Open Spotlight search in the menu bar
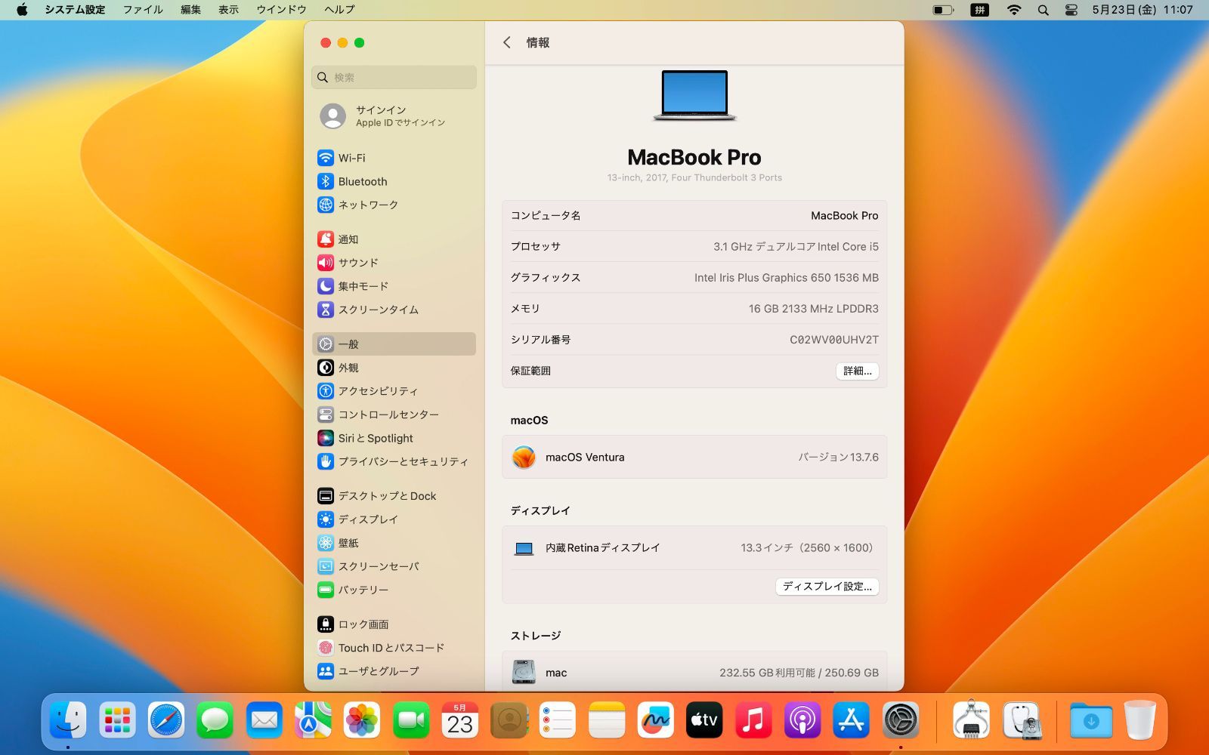Viewport: 1209px width, 755px height. coord(1044,10)
